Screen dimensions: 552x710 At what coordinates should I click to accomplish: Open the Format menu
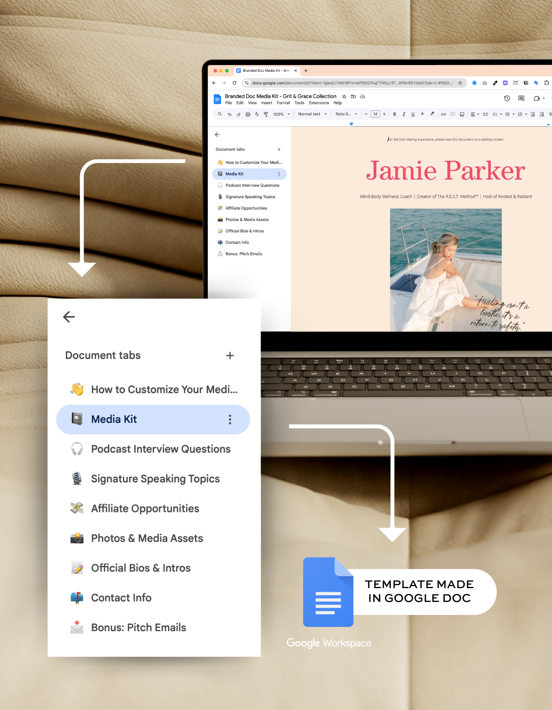283,103
